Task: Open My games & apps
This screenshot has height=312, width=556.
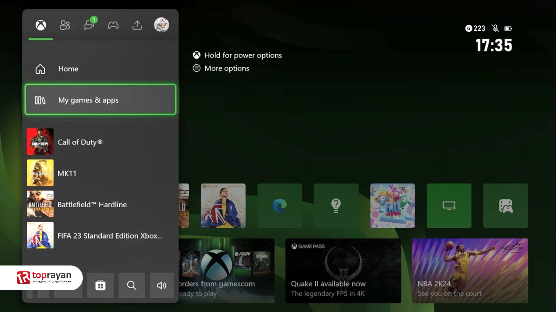Action: coord(100,100)
